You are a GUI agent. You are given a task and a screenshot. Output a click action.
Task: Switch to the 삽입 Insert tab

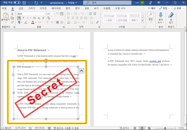tap(21, 8)
